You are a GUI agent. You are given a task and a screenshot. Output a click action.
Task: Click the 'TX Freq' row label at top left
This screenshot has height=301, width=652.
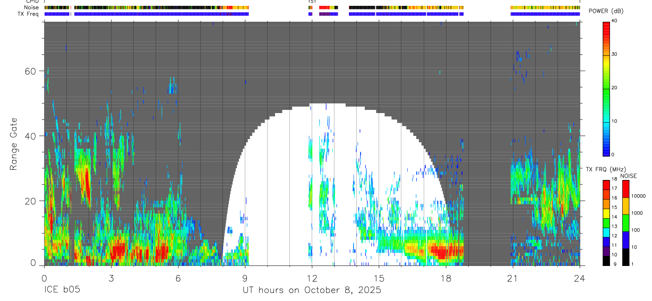click(28, 14)
